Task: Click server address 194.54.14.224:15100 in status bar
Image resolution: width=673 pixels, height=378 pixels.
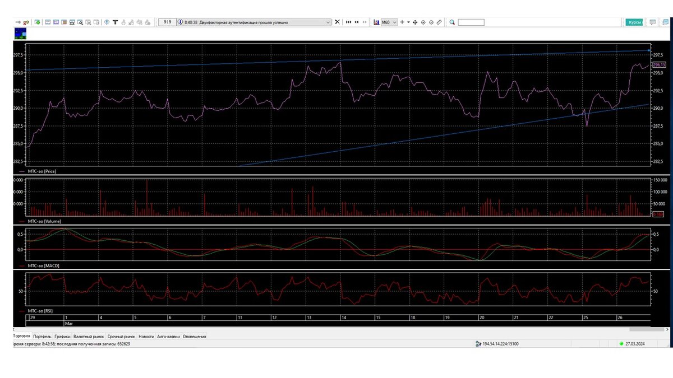Action: 500,344
